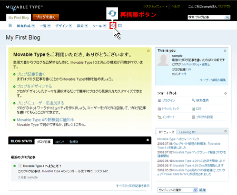Screen dimensions: 237x195
Task: Open the Movable Type 4 へようこそ！ entry
Action: pos(42,166)
